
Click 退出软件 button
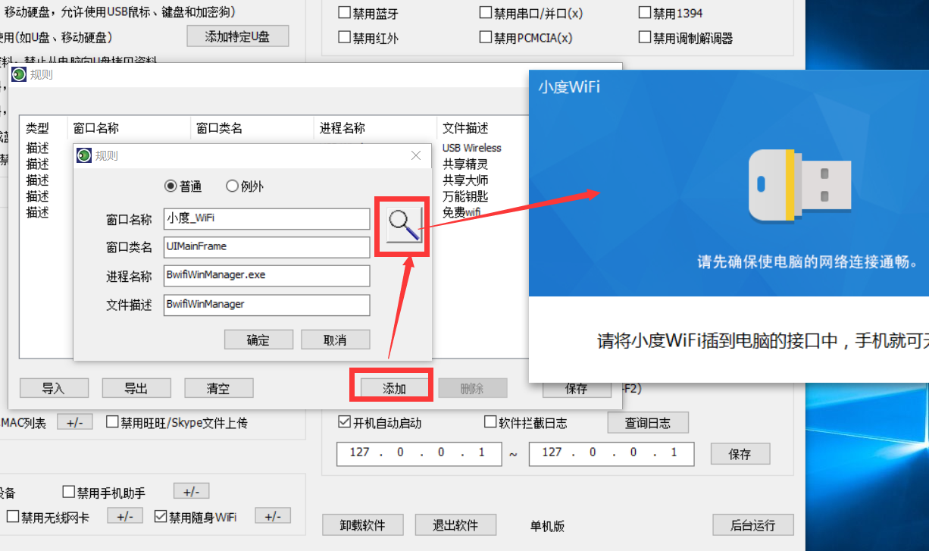coord(455,524)
